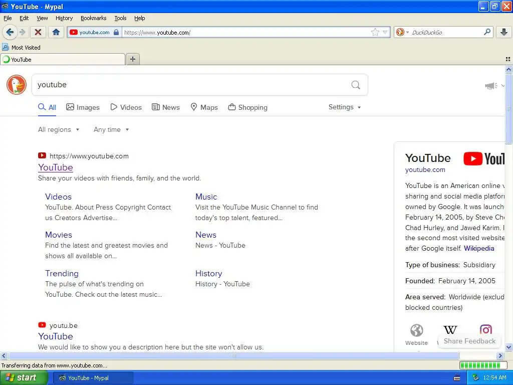Open the Wikipedia source link
Image resolution: width=513 pixels, height=385 pixels.
(479, 248)
